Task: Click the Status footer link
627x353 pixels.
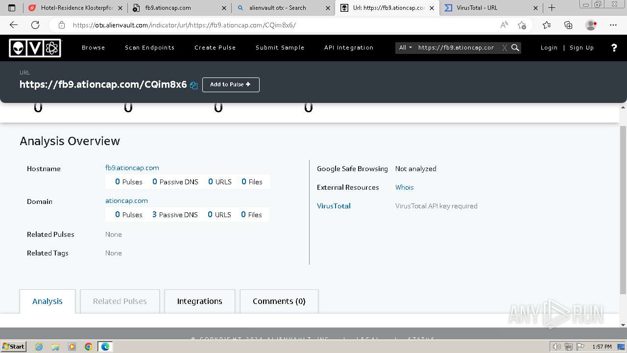Action: point(421,339)
